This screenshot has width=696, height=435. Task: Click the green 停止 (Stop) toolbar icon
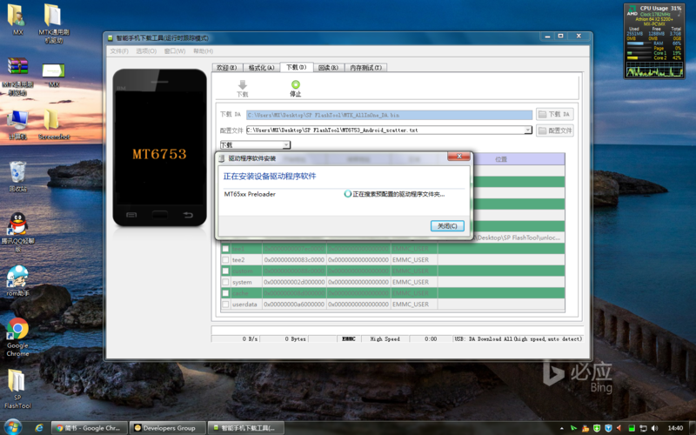[x=296, y=86]
